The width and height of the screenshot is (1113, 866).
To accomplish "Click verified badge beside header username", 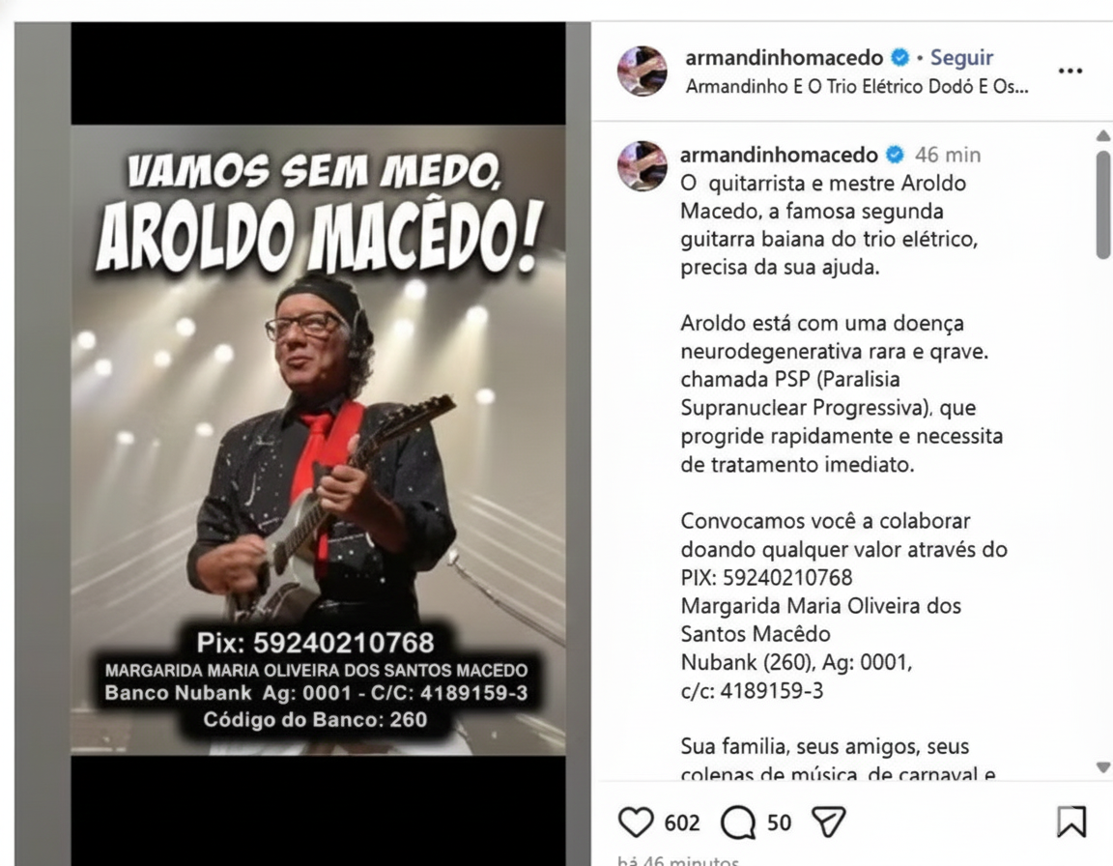I will 900,57.
